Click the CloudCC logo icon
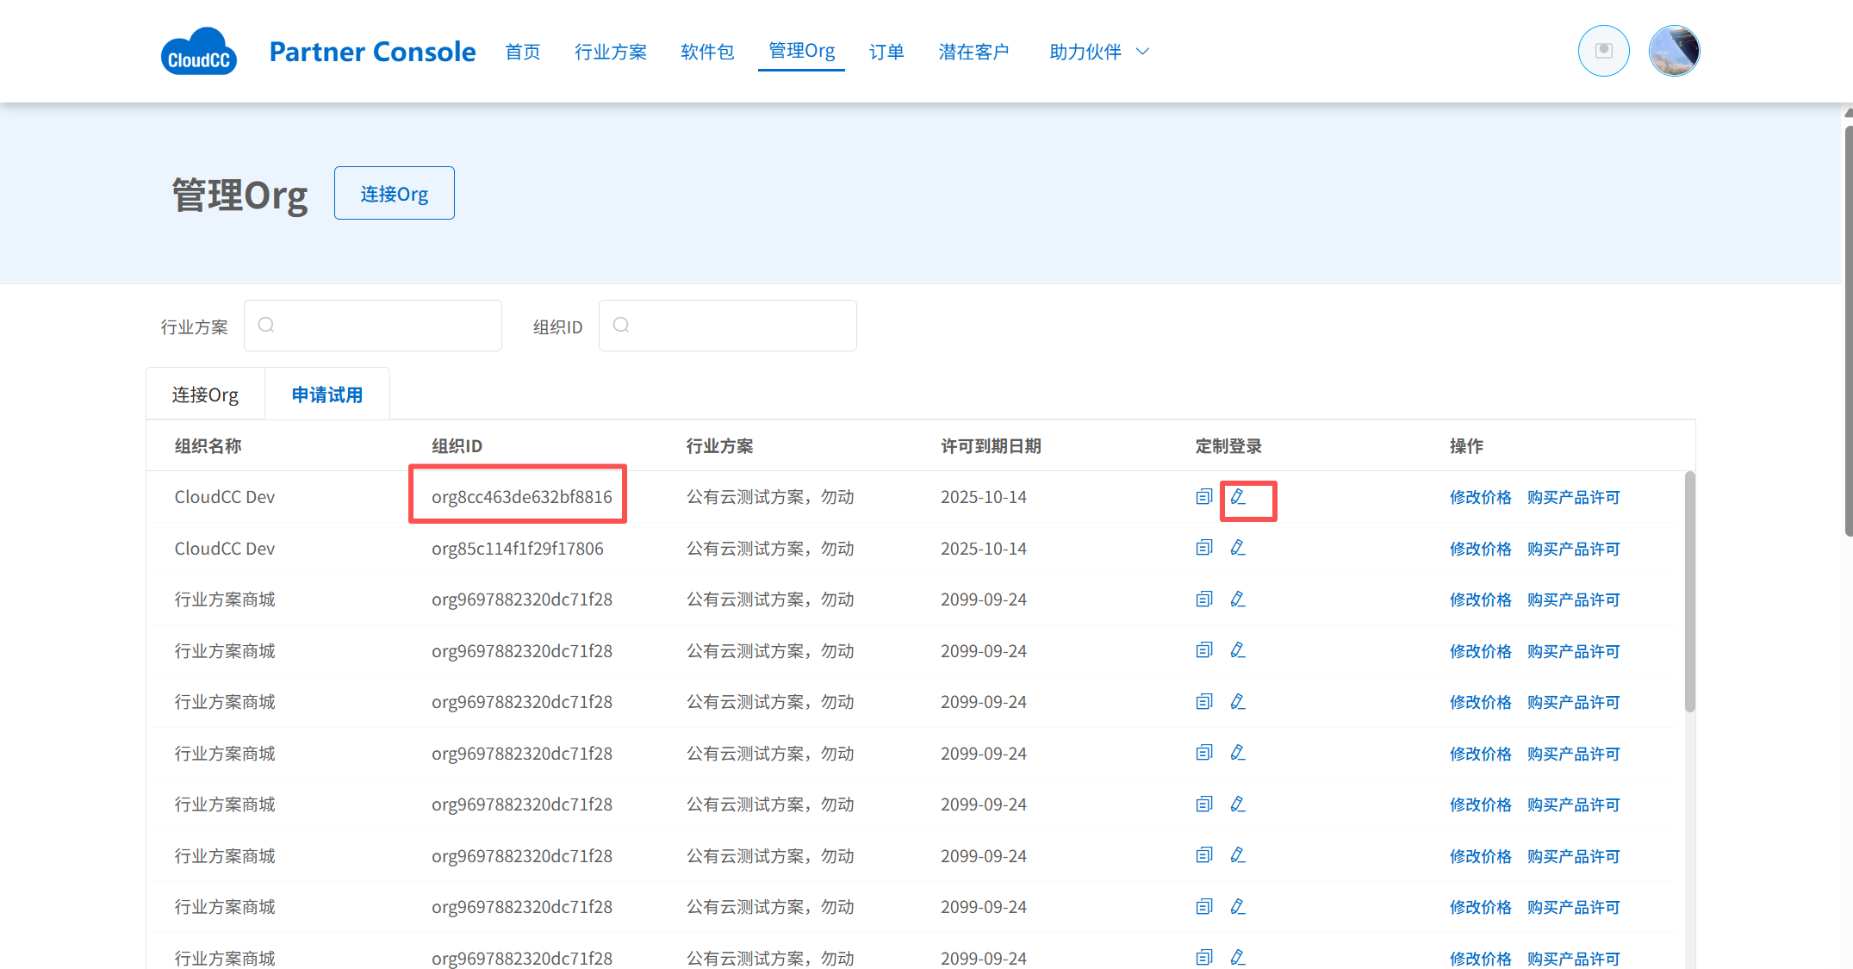1853x969 pixels. (198, 52)
